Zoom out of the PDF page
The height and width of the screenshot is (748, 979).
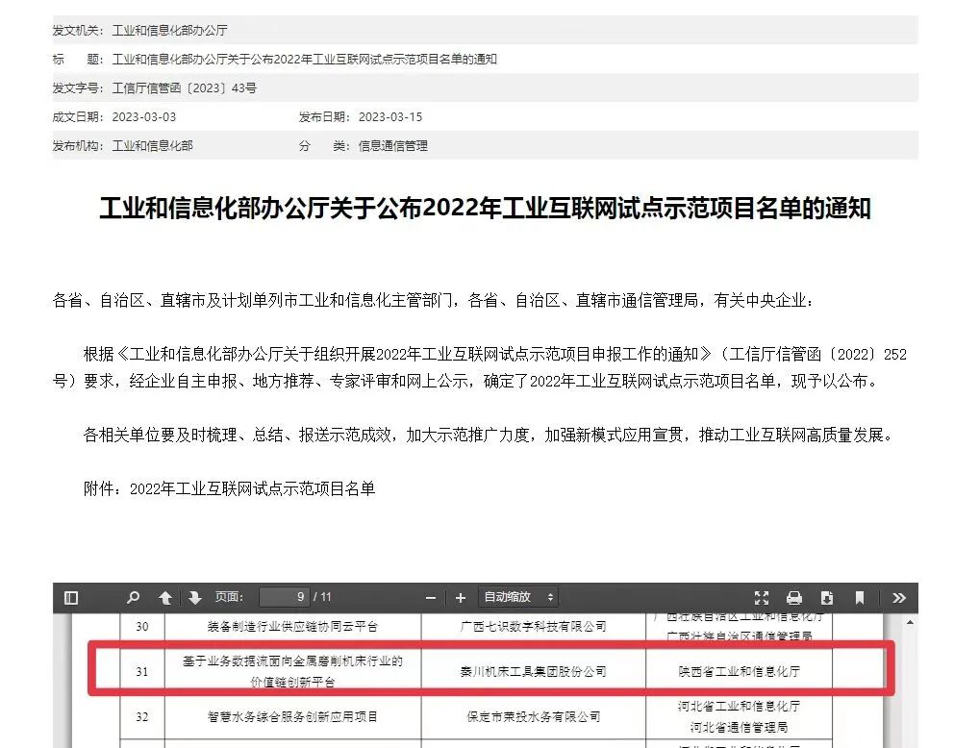tap(430, 597)
